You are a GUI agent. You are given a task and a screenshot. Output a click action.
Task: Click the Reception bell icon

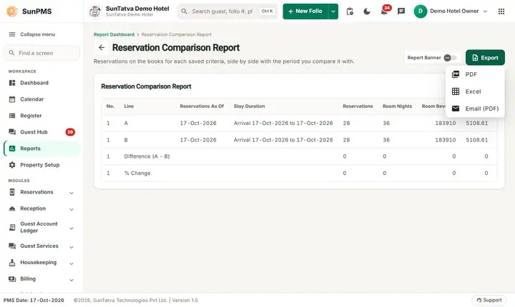click(12, 208)
